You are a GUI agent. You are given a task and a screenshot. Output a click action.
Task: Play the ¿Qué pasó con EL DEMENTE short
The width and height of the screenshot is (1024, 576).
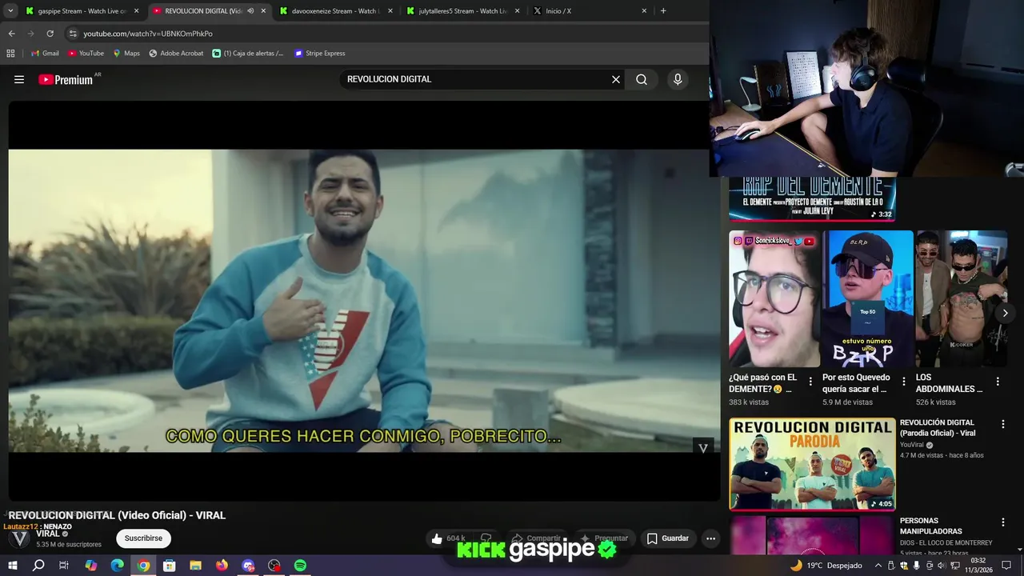pyautogui.click(x=774, y=298)
